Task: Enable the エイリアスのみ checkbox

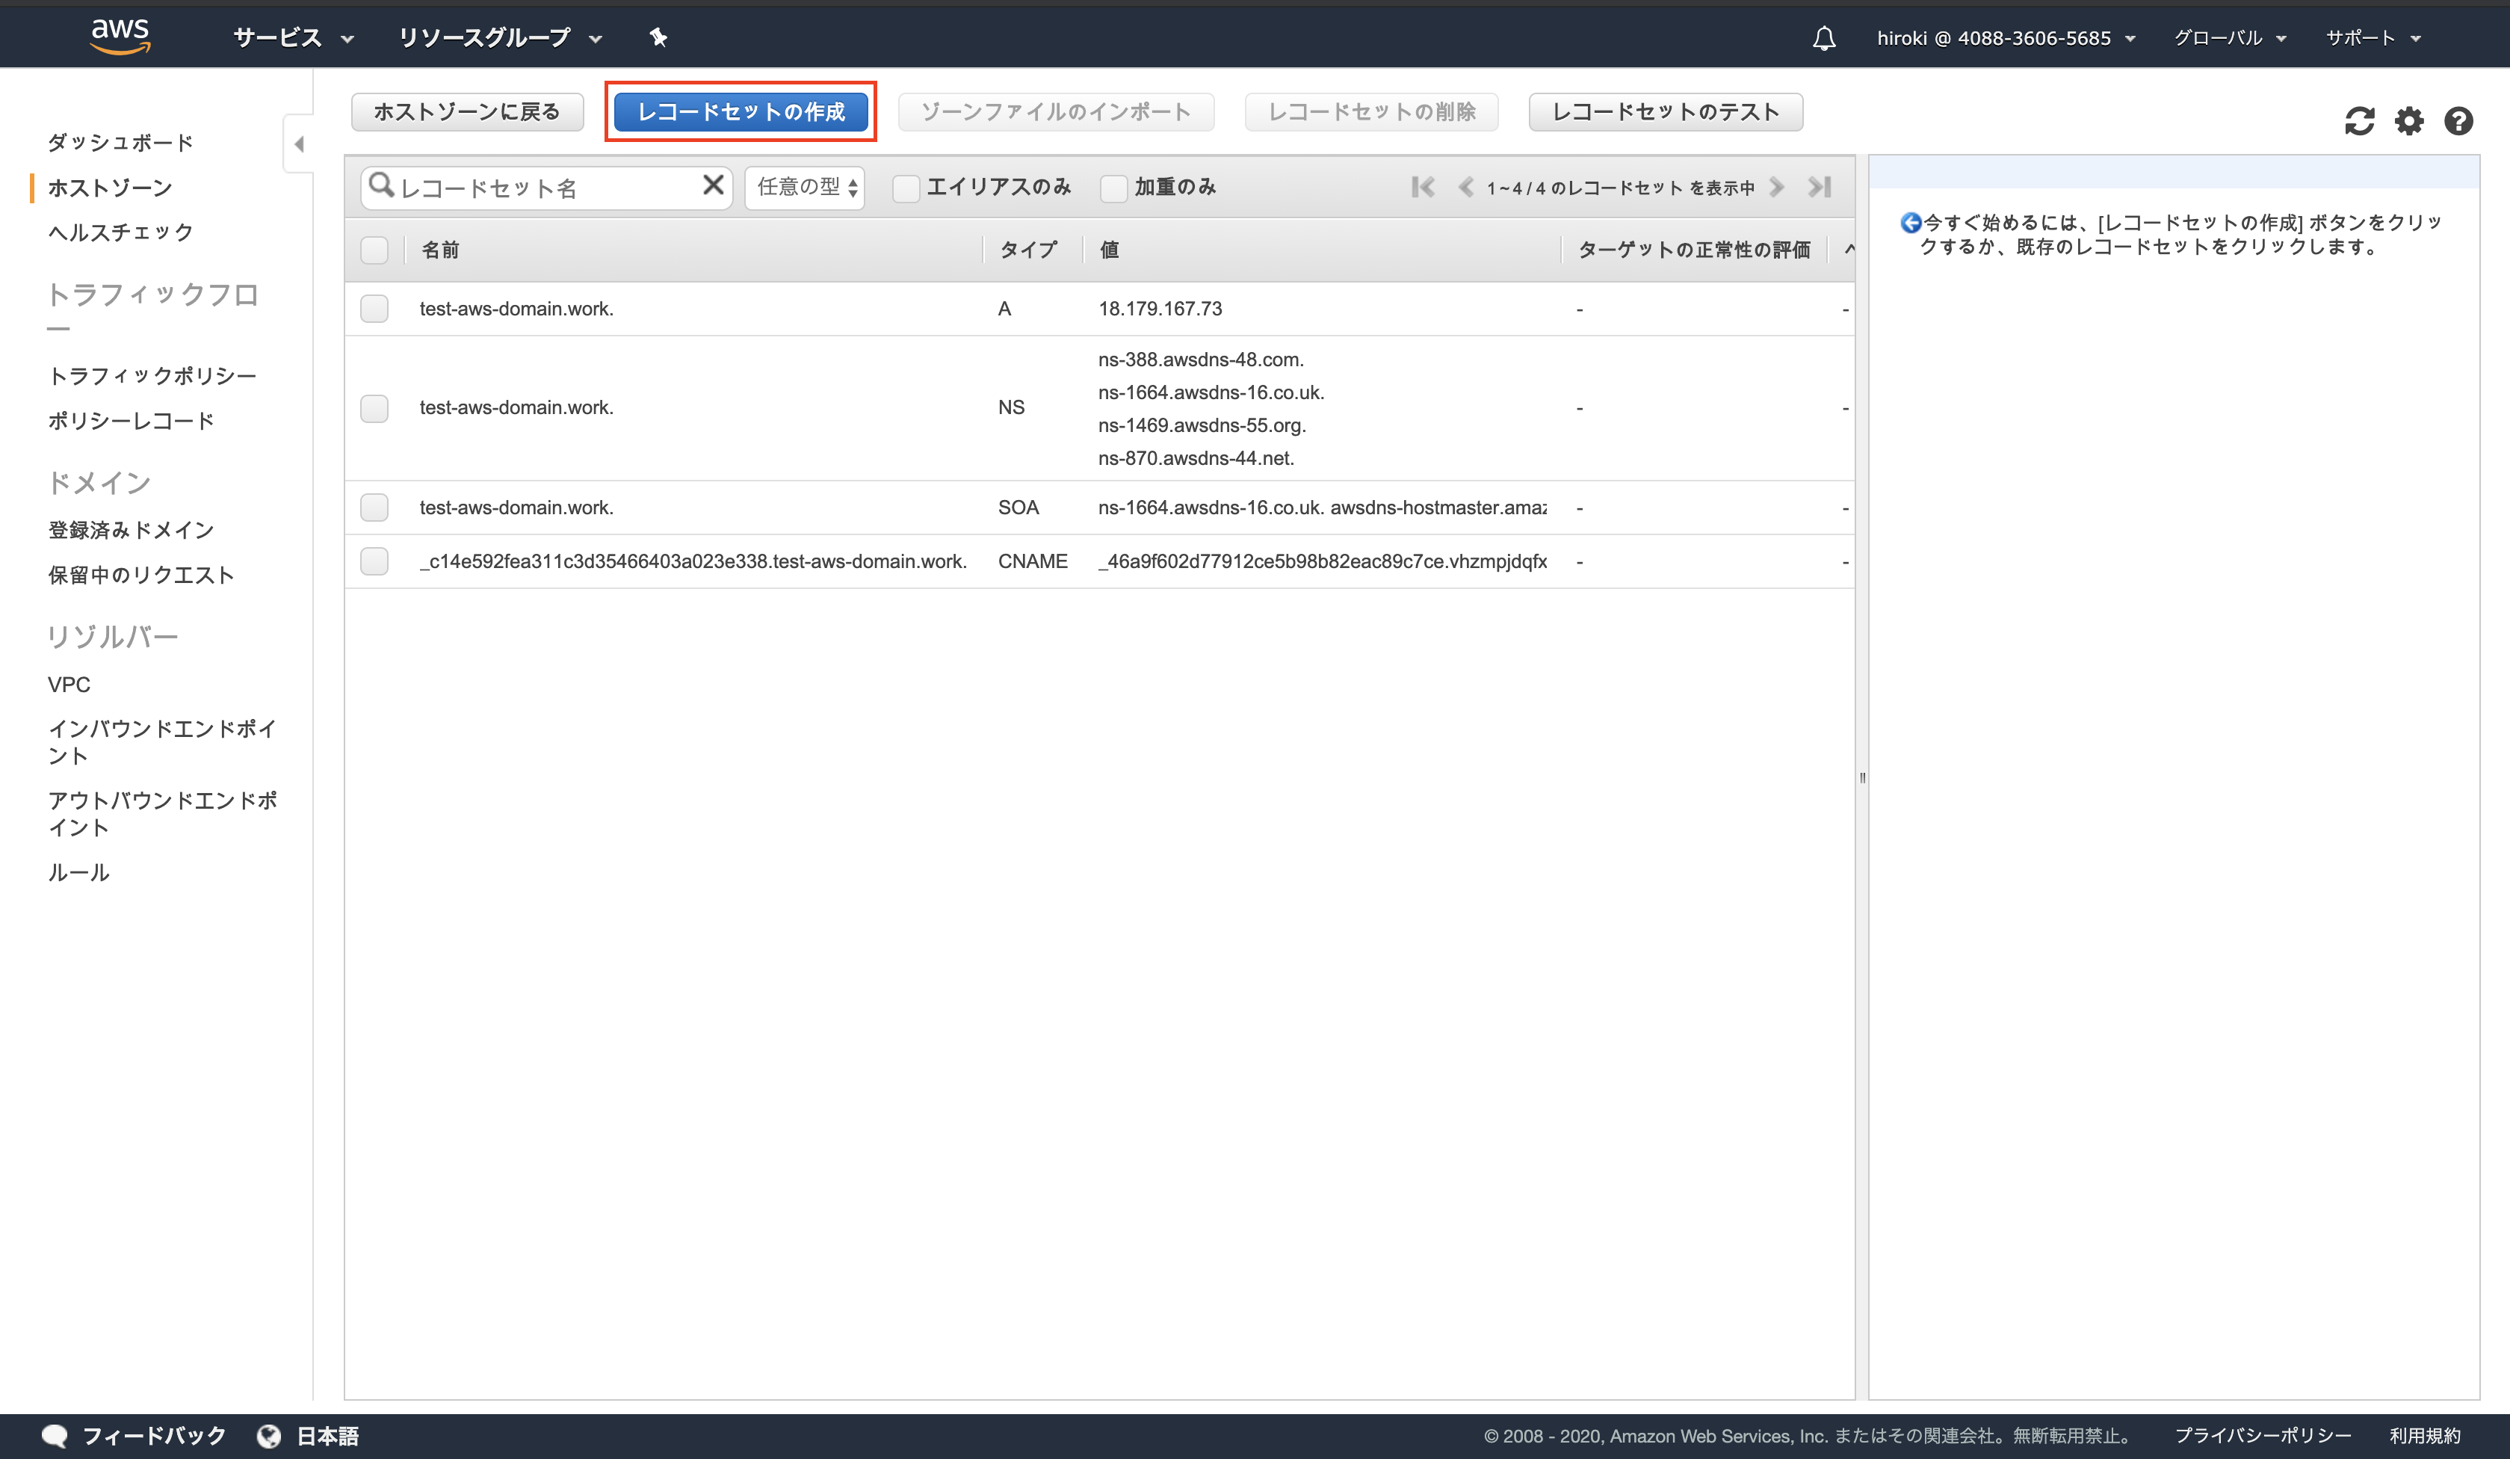Action: pyautogui.click(x=906, y=188)
